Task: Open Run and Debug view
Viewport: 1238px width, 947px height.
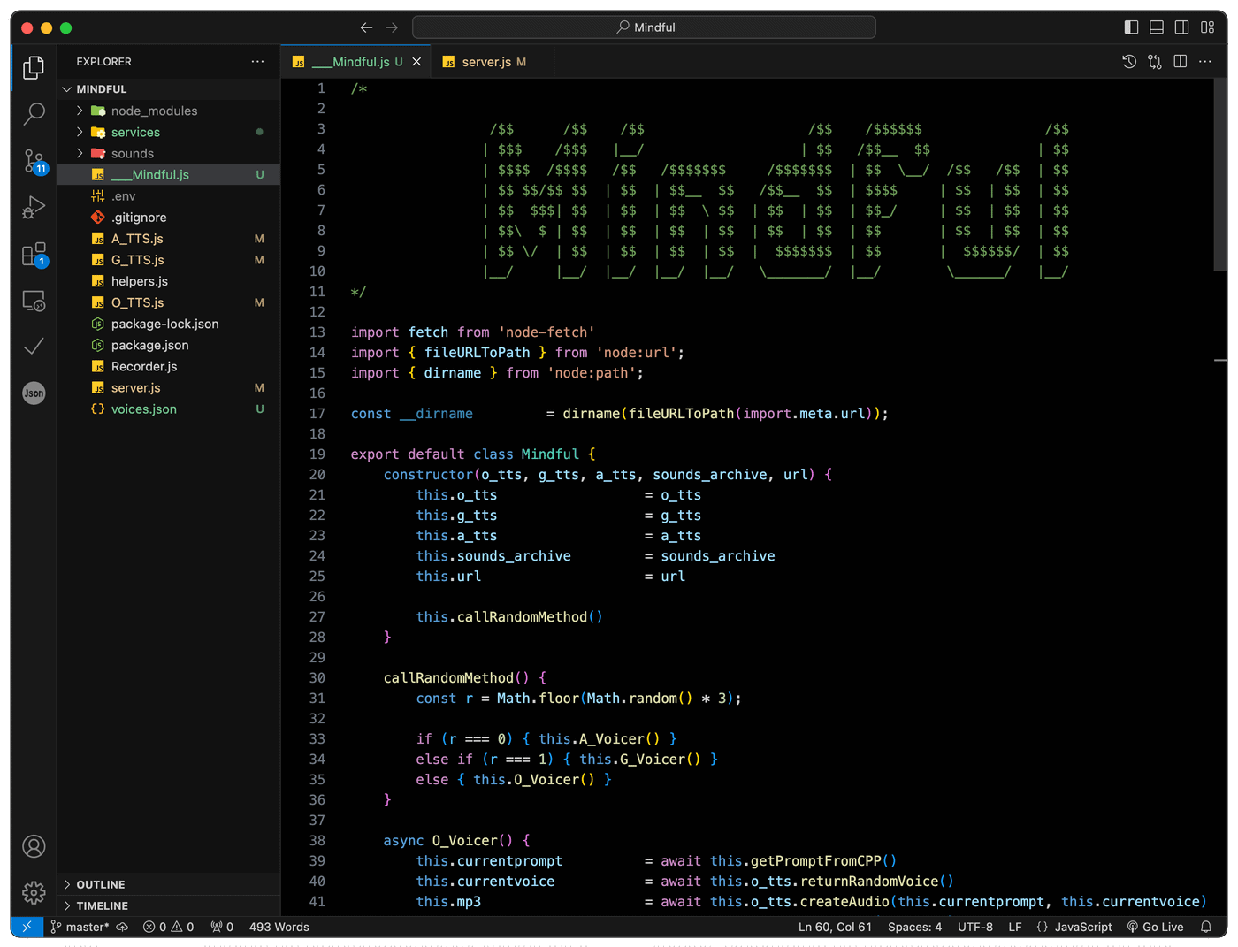Action: [x=34, y=208]
